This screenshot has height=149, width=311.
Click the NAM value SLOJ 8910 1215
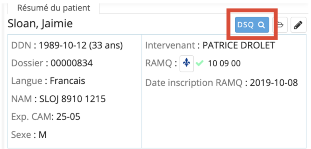click(72, 99)
